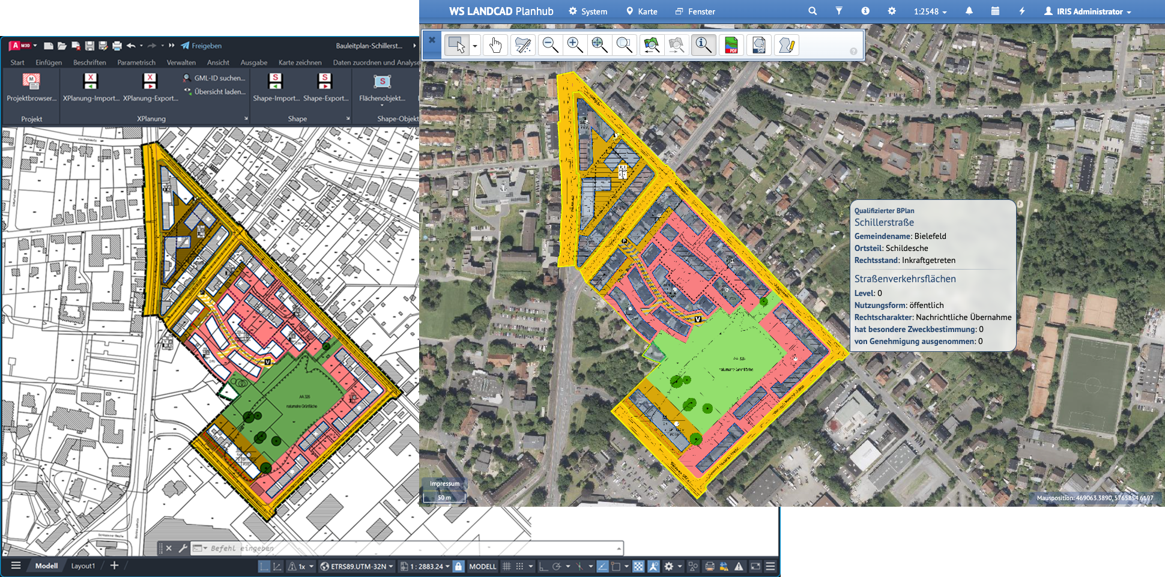The width and height of the screenshot is (1165, 577).
Task: Open the Shape-Export tool
Action: (x=325, y=87)
